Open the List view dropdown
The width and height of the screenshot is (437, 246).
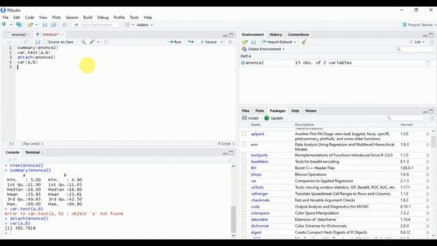point(417,42)
